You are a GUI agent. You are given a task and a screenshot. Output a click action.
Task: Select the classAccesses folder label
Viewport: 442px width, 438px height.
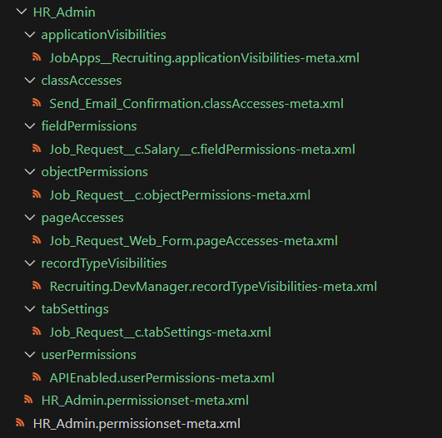[82, 81]
